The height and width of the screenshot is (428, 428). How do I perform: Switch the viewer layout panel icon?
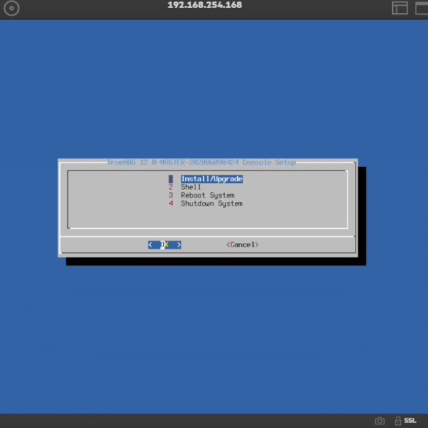point(400,7)
